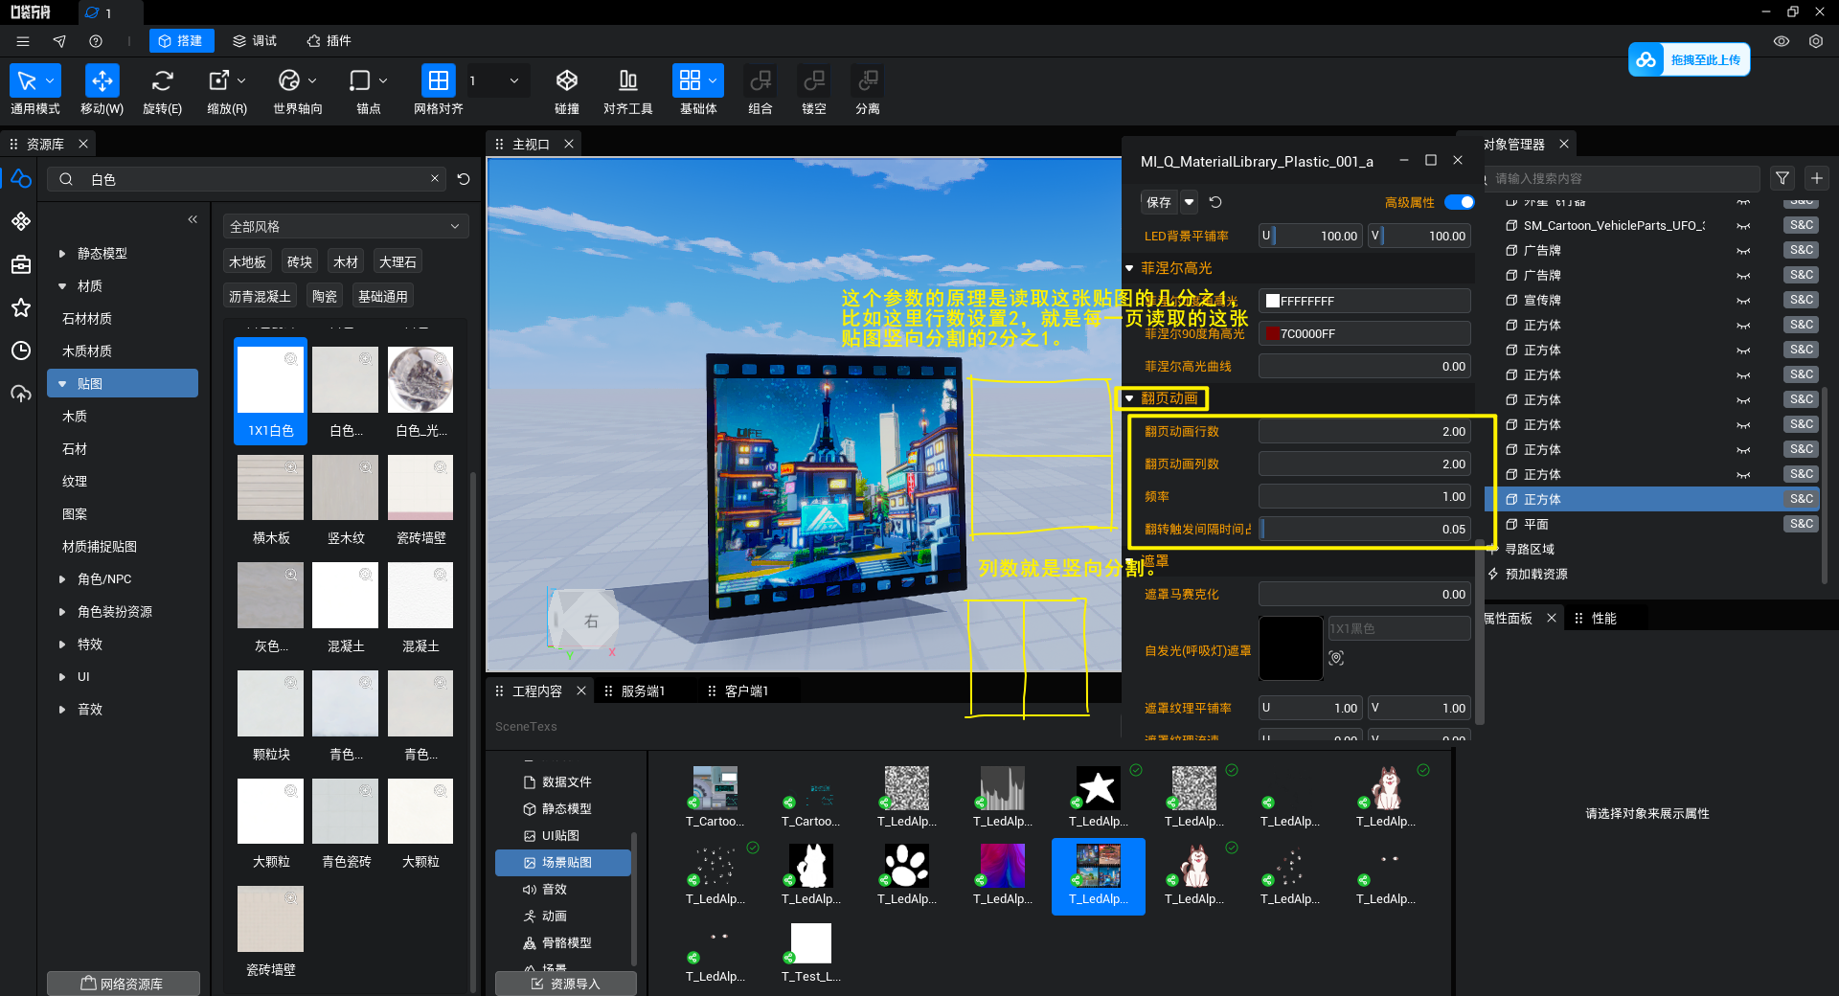Click the 拖拽至此上传 upload button

(x=1690, y=59)
